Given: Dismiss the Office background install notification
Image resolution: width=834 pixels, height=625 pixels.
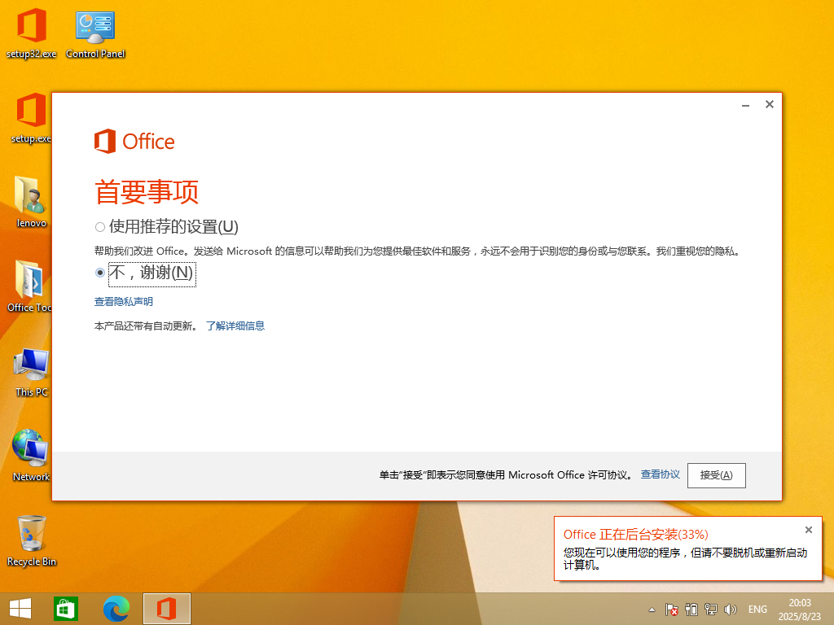Looking at the screenshot, I should coord(808,530).
